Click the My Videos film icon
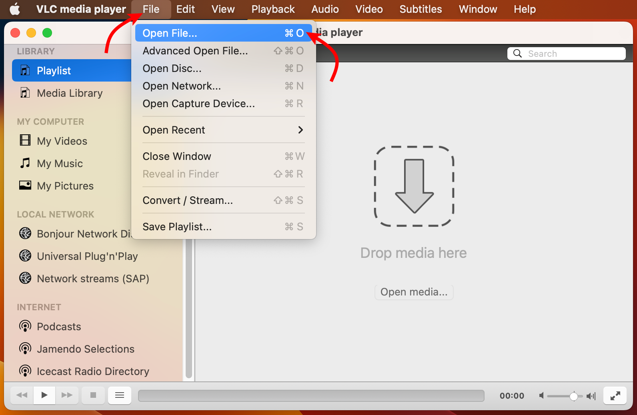 [25, 140]
